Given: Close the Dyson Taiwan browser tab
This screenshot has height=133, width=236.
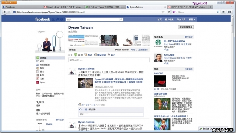Looking at the screenshot, I should click(x=165, y=7).
